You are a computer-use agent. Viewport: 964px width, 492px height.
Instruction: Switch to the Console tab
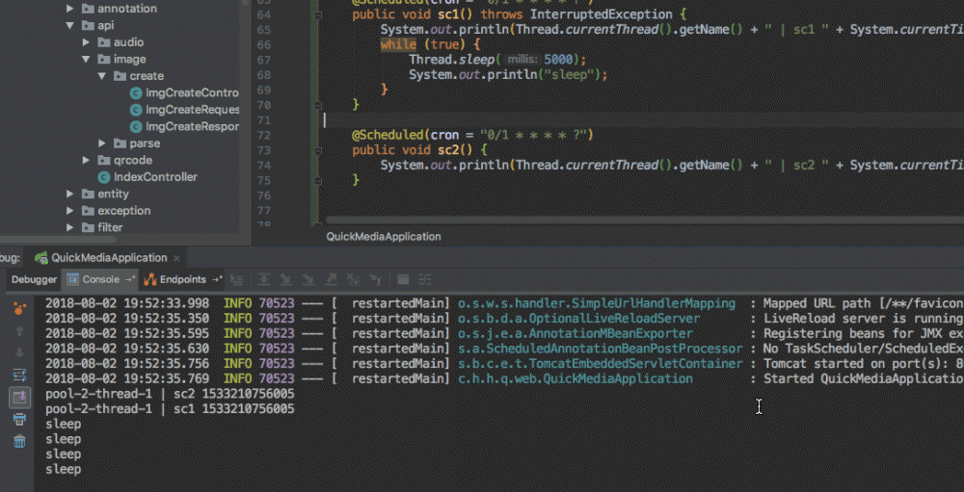[100, 279]
